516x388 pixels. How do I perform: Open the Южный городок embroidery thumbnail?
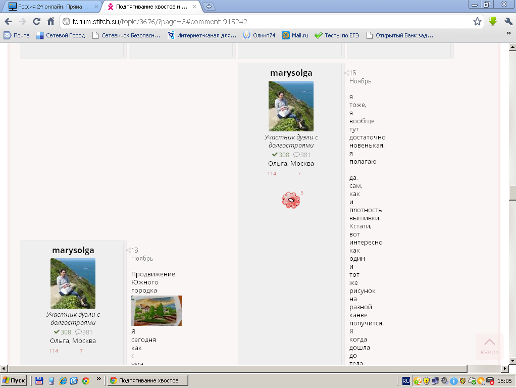[157, 311]
